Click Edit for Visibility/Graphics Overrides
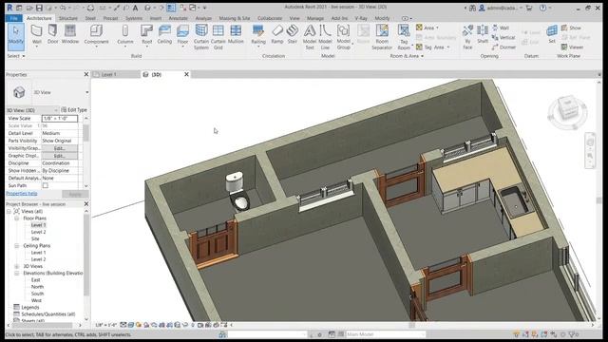This screenshot has height=342, width=608. click(59, 148)
